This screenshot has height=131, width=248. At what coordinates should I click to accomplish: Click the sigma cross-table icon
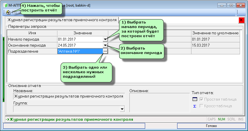click(x=195, y=106)
